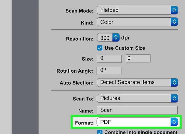Click the blue arrows on Scan To

174,98
